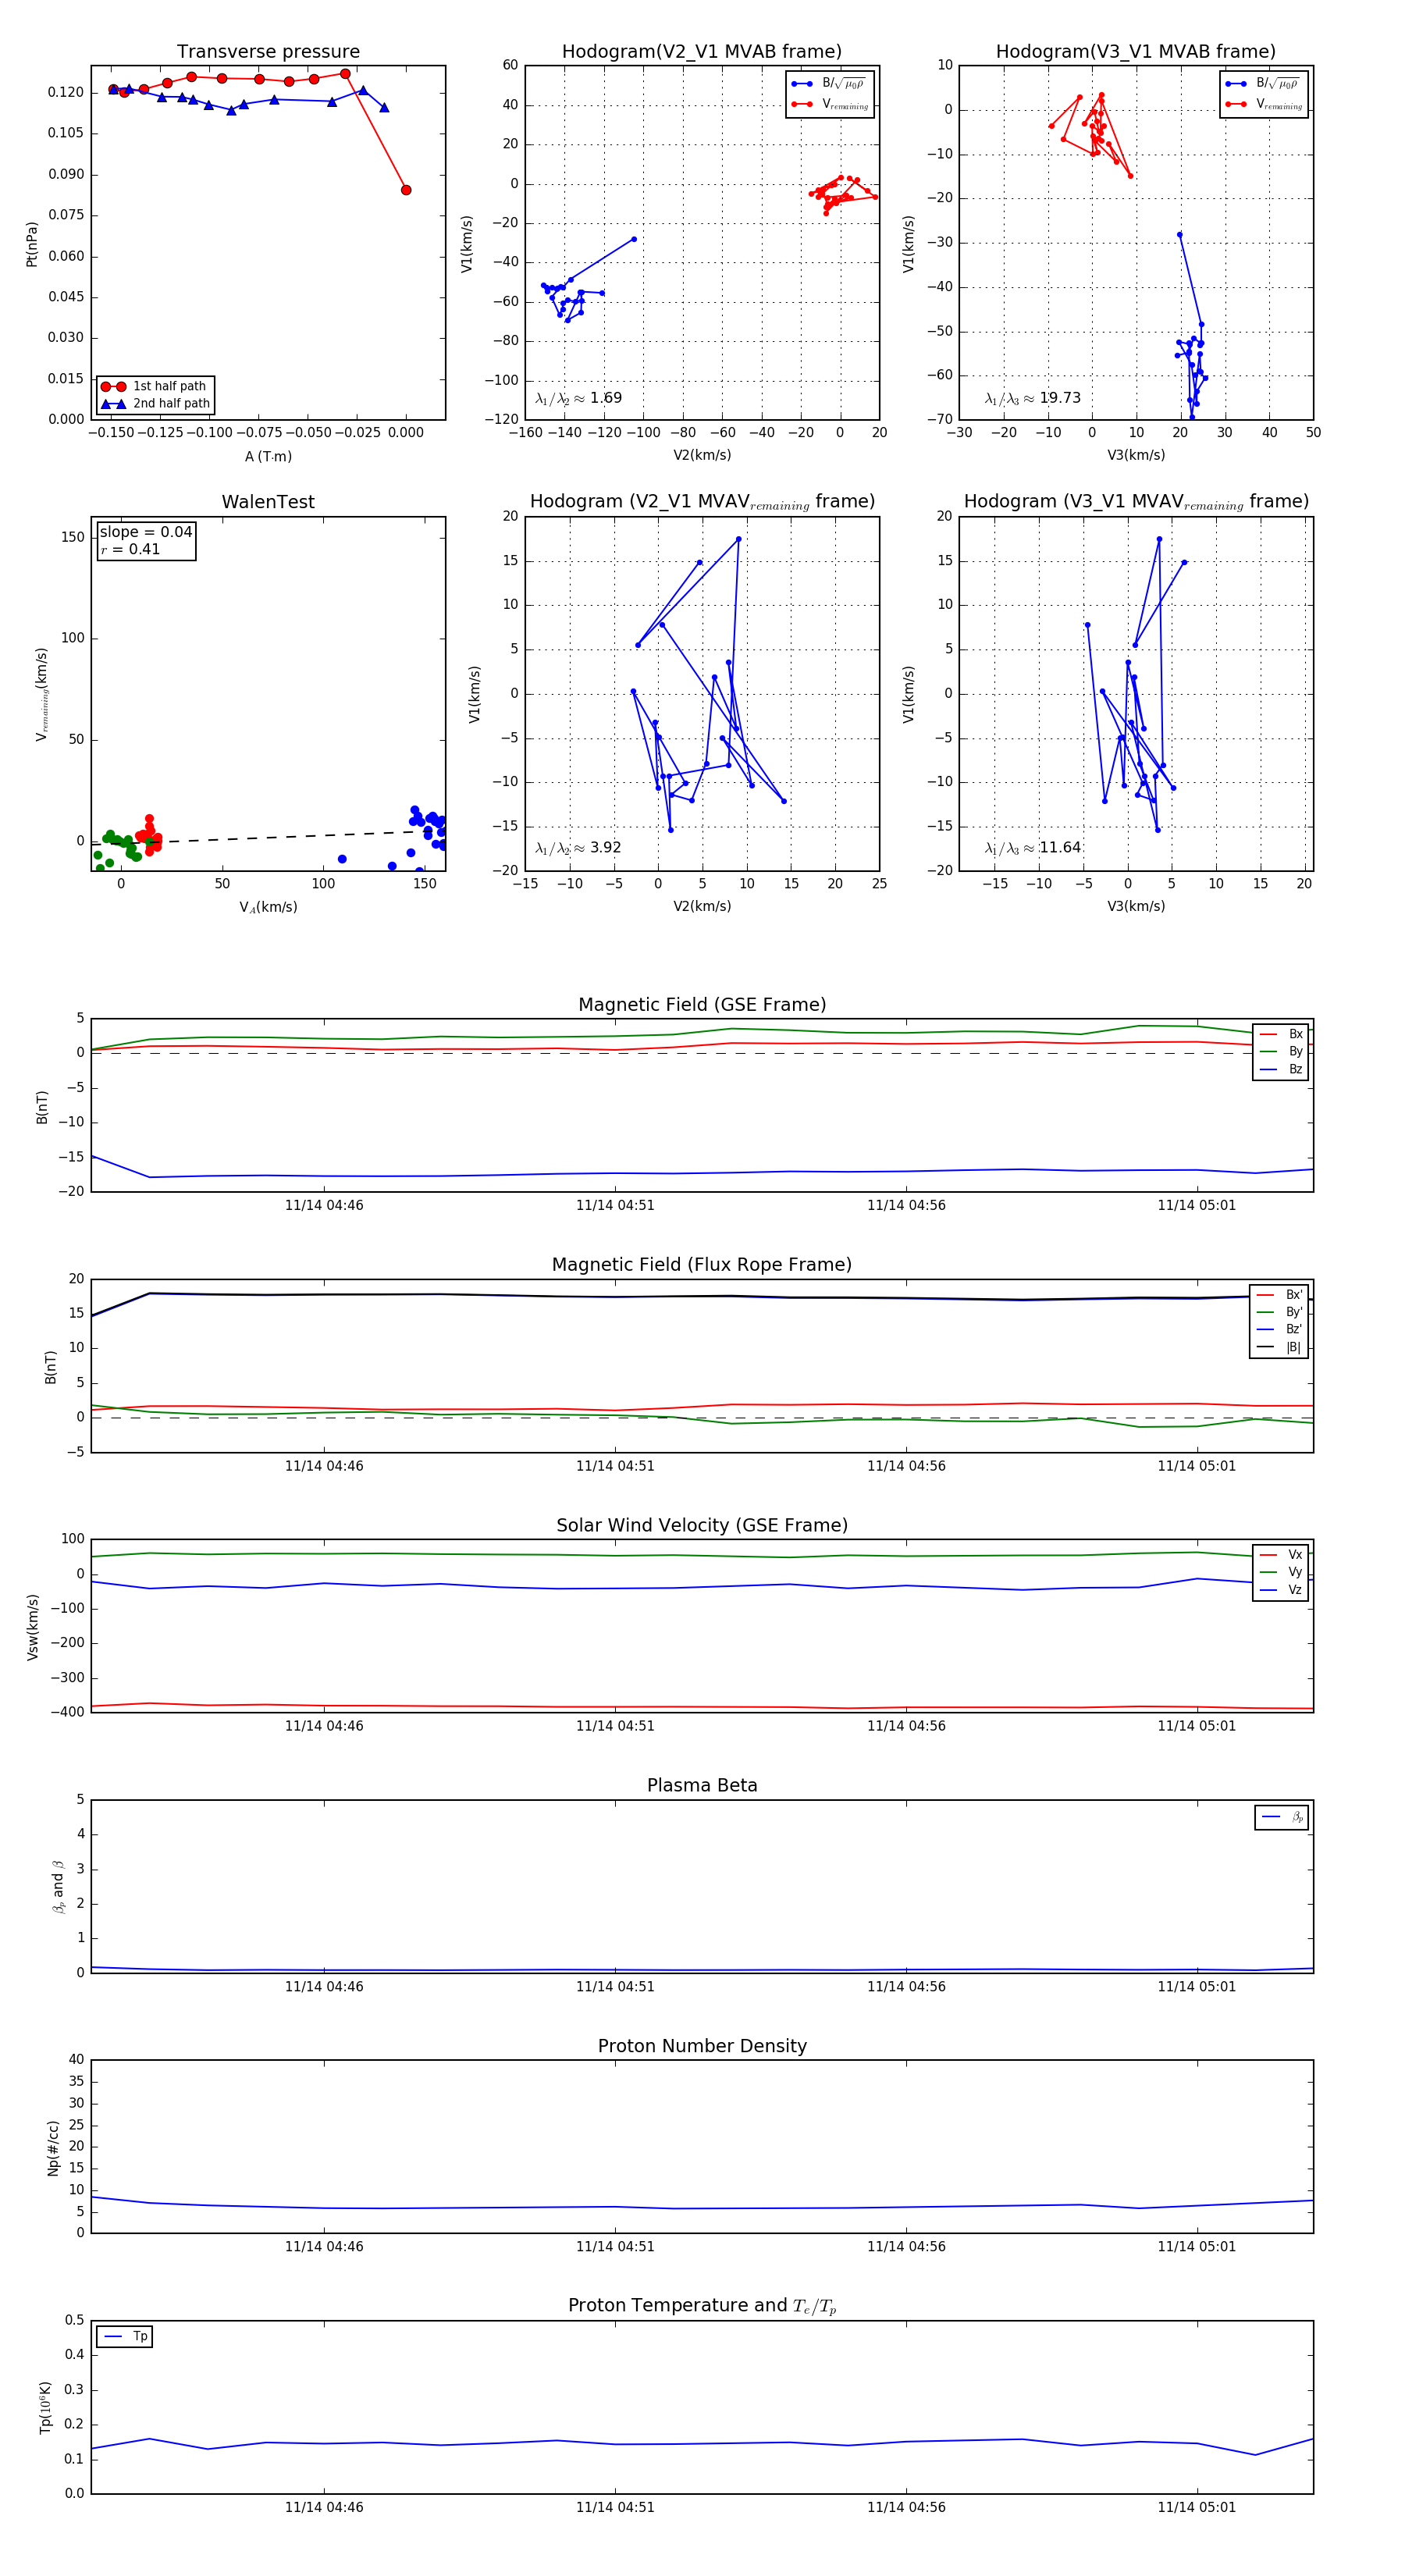The height and width of the screenshot is (2576, 1405).
Task: Select B/√μ0ρ legend entry in V2_V1 MVAB hodogram
Action: pyautogui.click(x=830, y=84)
